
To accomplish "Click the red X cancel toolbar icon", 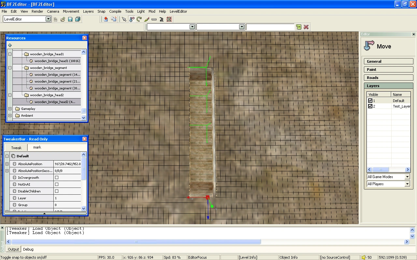I will tap(306, 27).
